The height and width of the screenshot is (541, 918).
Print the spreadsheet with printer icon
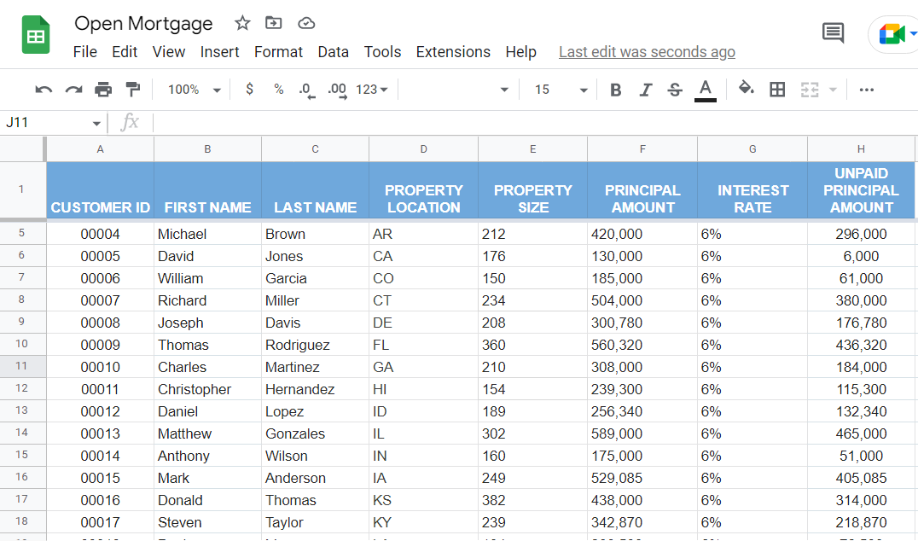[x=103, y=90]
